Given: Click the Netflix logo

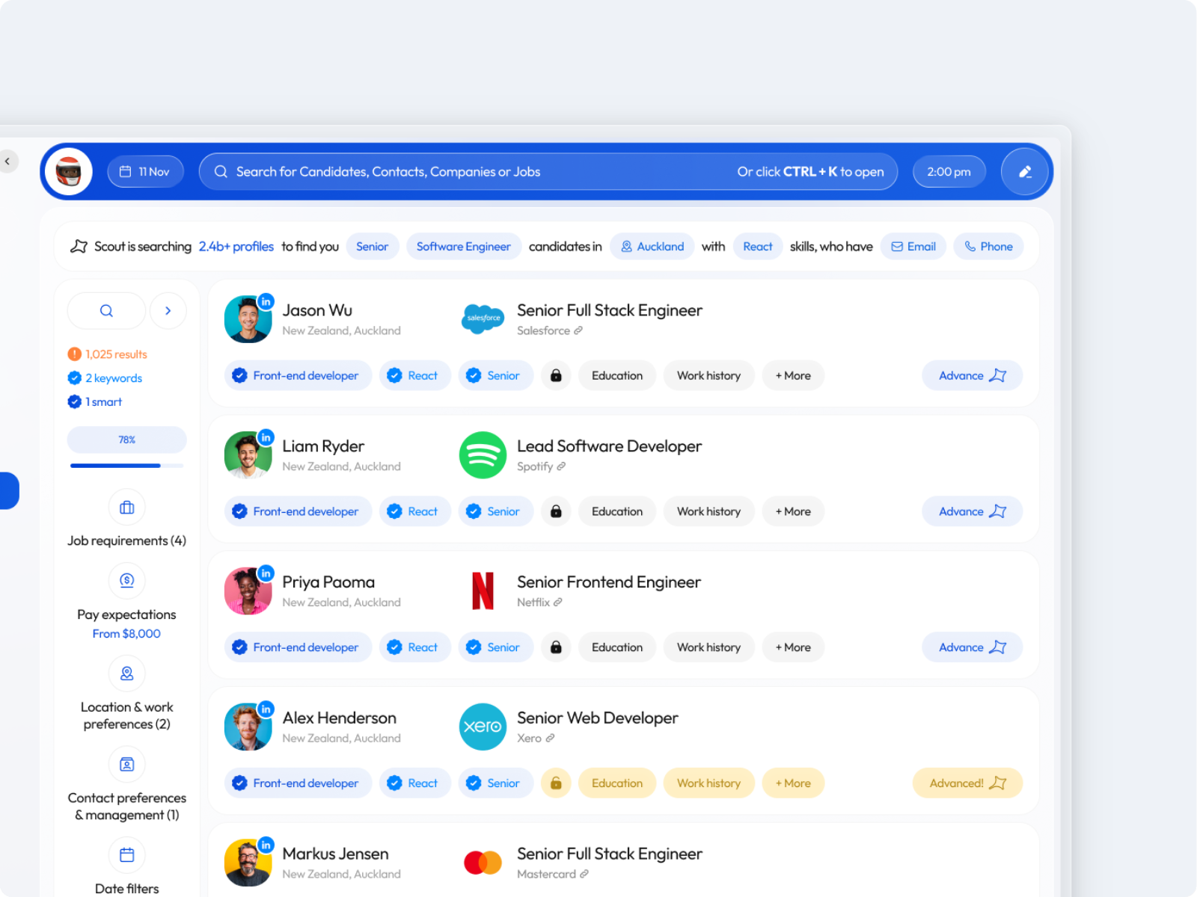Looking at the screenshot, I should (483, 591).
